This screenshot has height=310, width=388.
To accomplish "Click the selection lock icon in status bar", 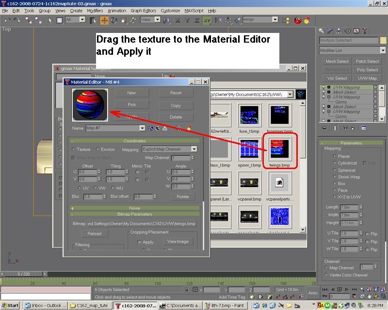I will [187, 289].
